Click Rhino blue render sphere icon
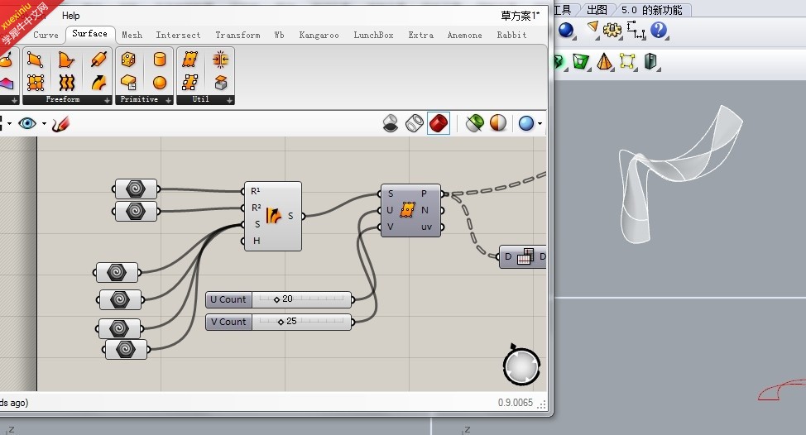This screenshot has height=435, width=806. click(566, 31)
